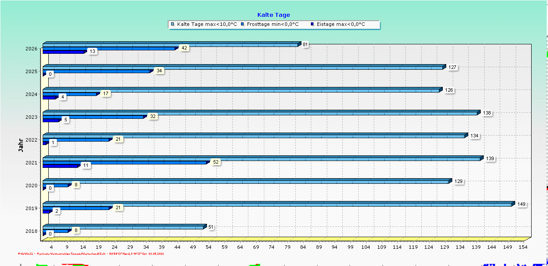Select the legend label 'Eistage max<0,0°C'

point(341,25)
